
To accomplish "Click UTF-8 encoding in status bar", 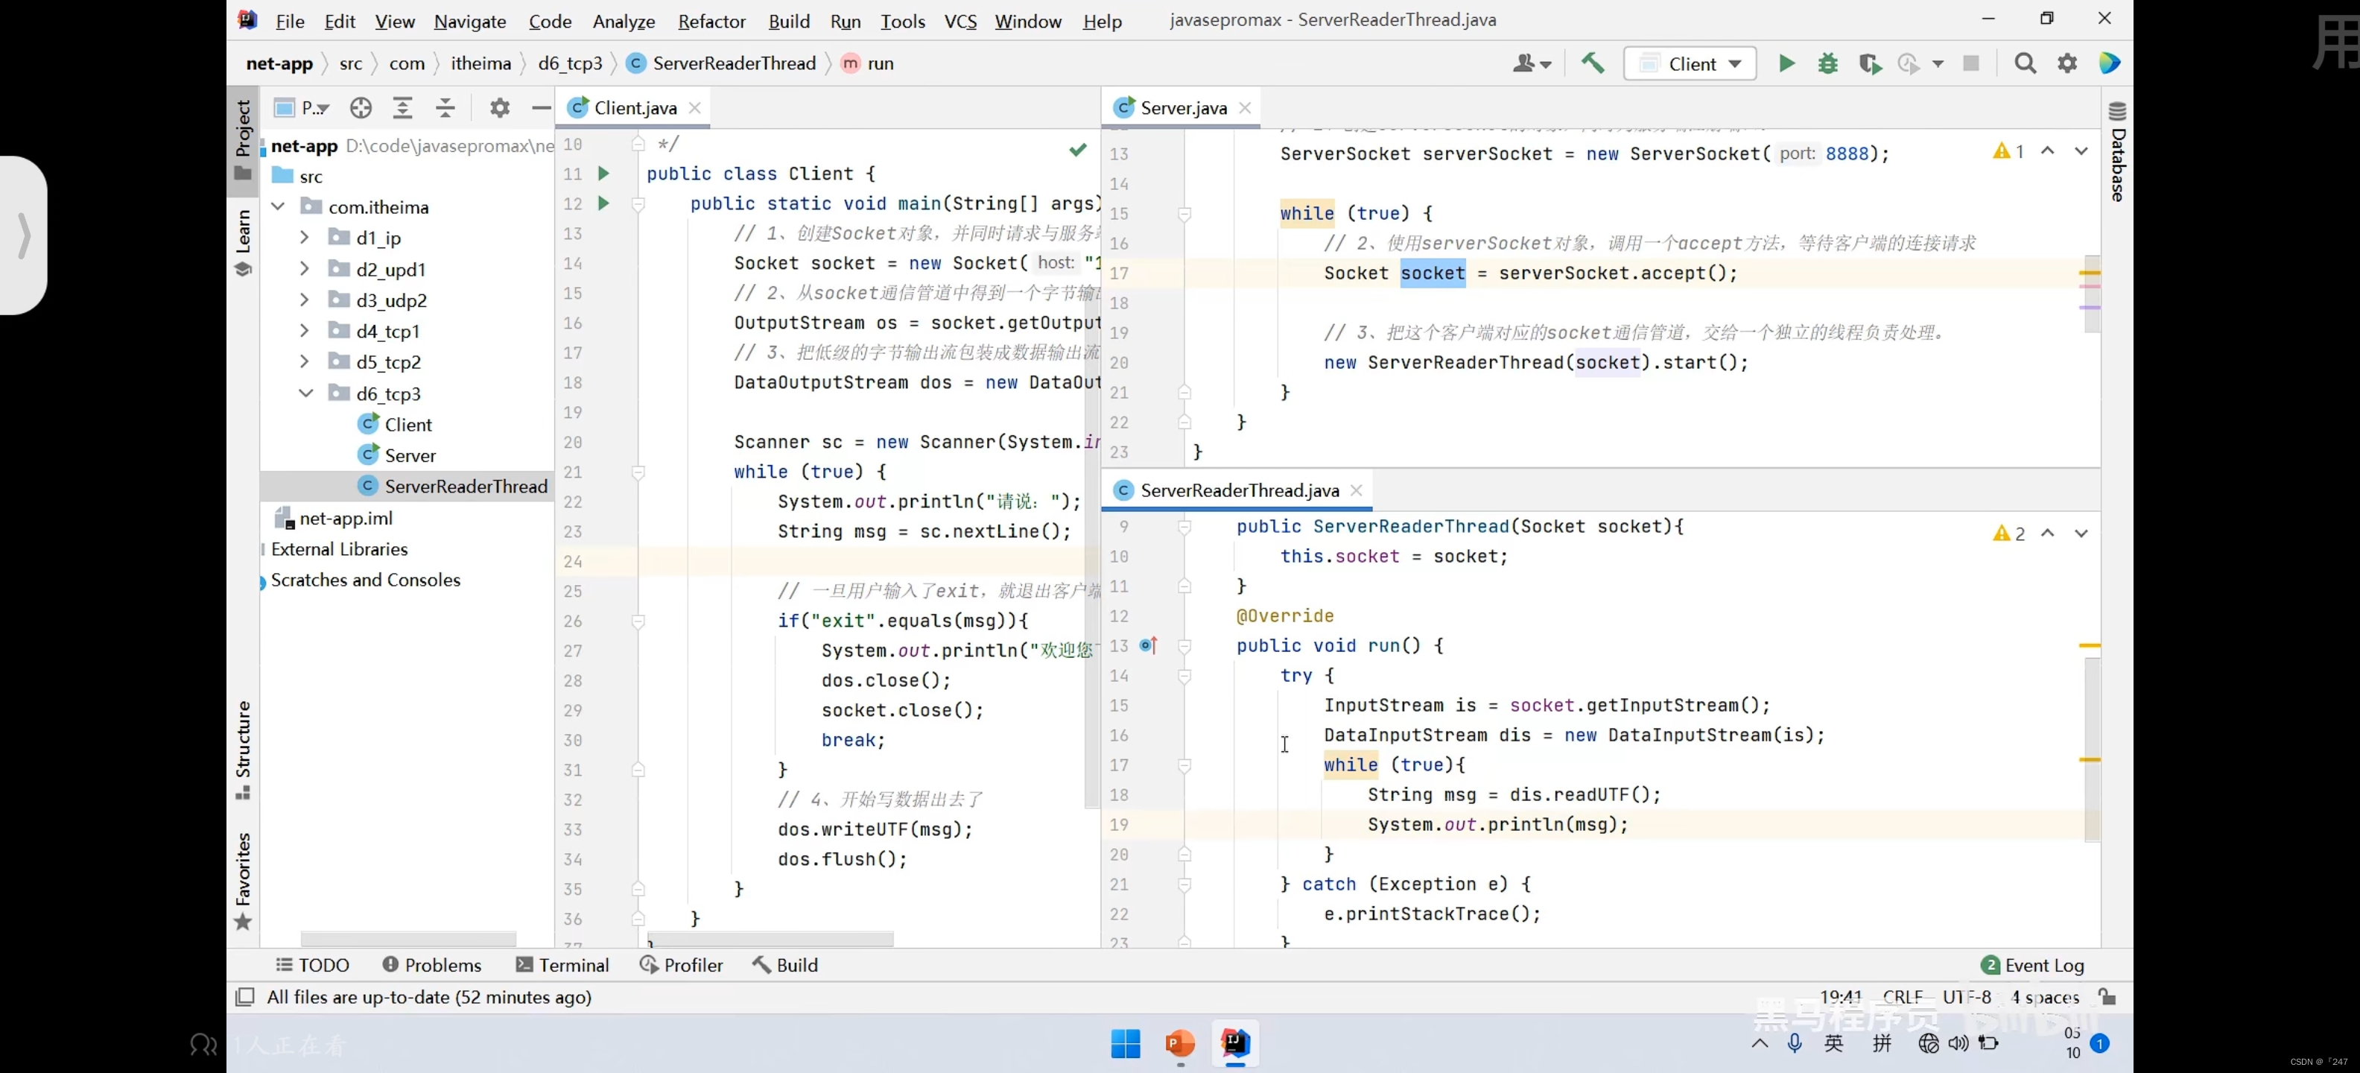I will point(1967,997).
